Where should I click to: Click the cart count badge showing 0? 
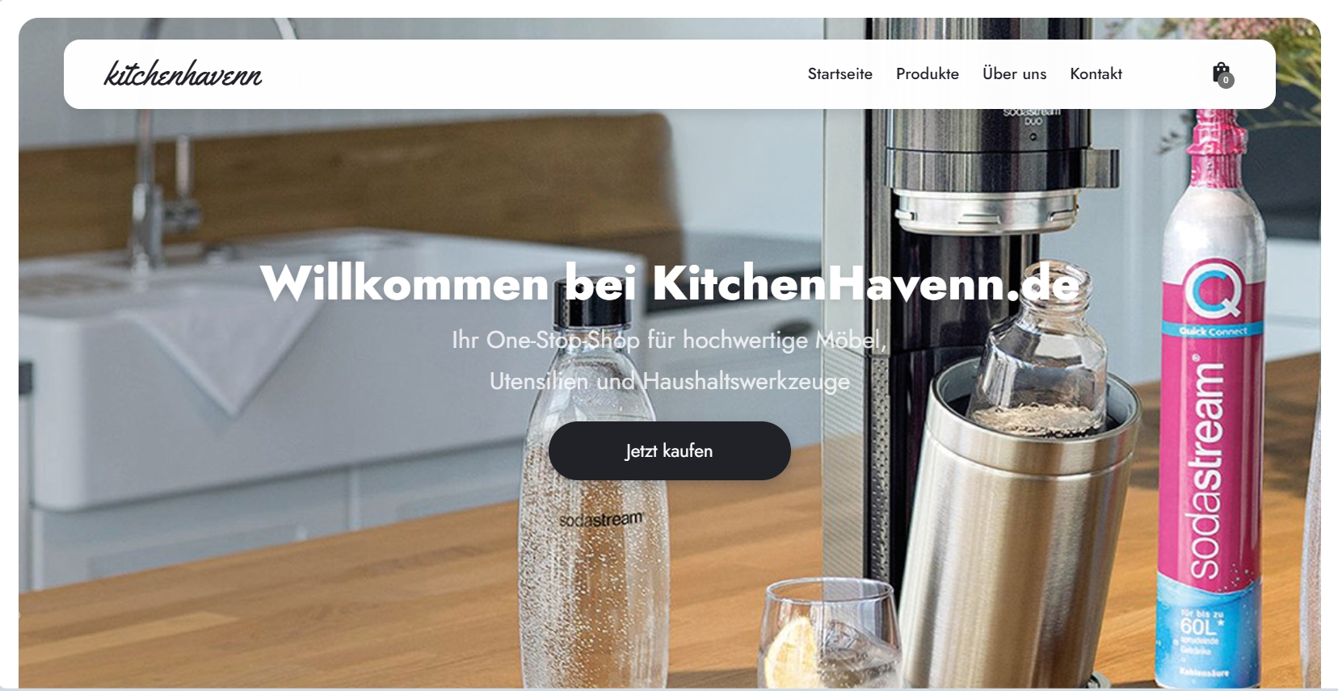1226,80
